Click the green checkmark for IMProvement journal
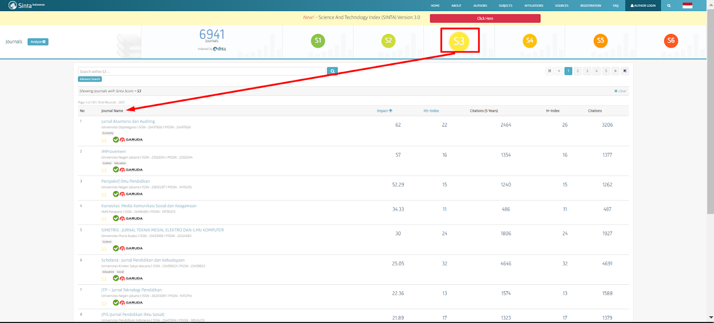 pos(116,169)
